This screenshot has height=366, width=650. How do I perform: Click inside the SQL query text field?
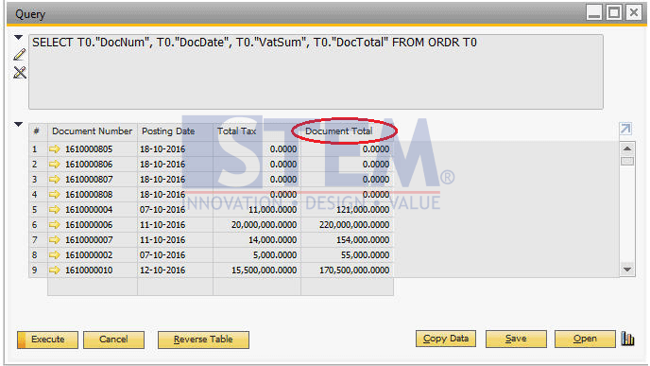click(x=316, y=72)
